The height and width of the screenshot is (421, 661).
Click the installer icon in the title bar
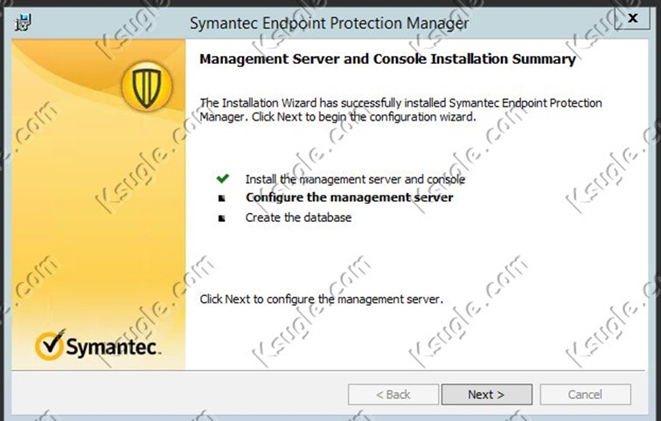(x=23, y=23)
